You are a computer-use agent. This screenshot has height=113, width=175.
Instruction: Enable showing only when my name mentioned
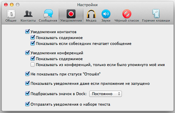[x=33, y=65]
